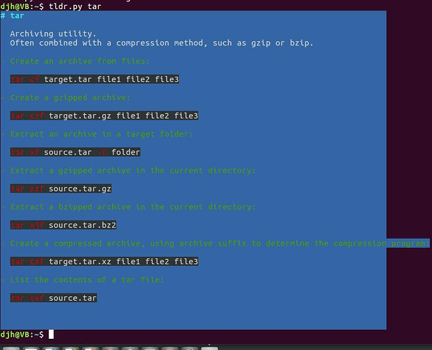Click the 'djh@VB:~$' prompt at the bottom
This screenshot has height=350, width=432.
(22, 335)
